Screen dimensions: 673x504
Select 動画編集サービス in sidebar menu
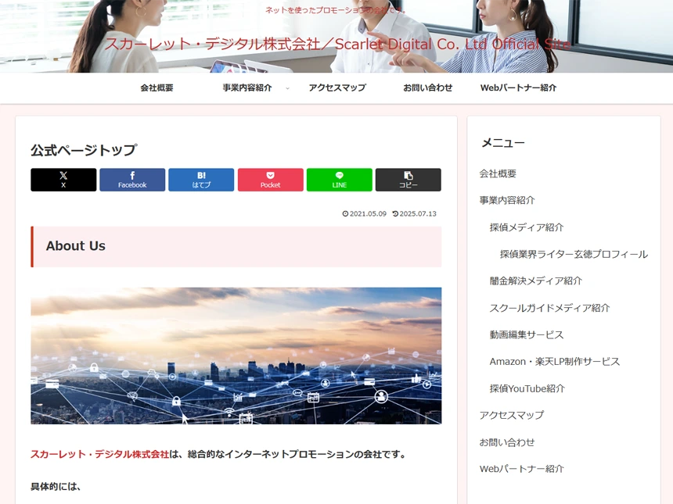[526, 334]
